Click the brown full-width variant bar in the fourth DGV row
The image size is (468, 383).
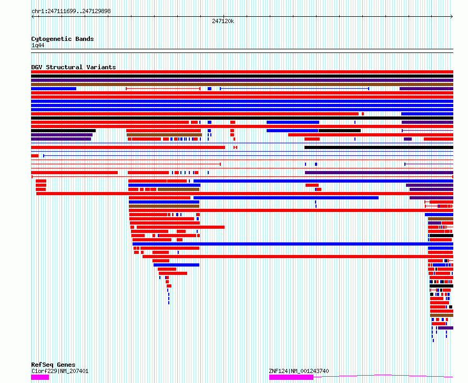pos(242,84)
